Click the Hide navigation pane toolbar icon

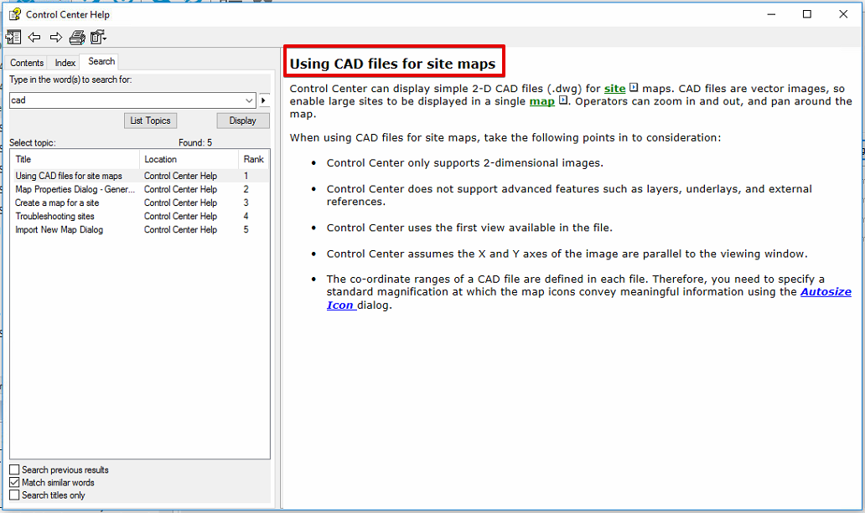[x=13, y=37]
